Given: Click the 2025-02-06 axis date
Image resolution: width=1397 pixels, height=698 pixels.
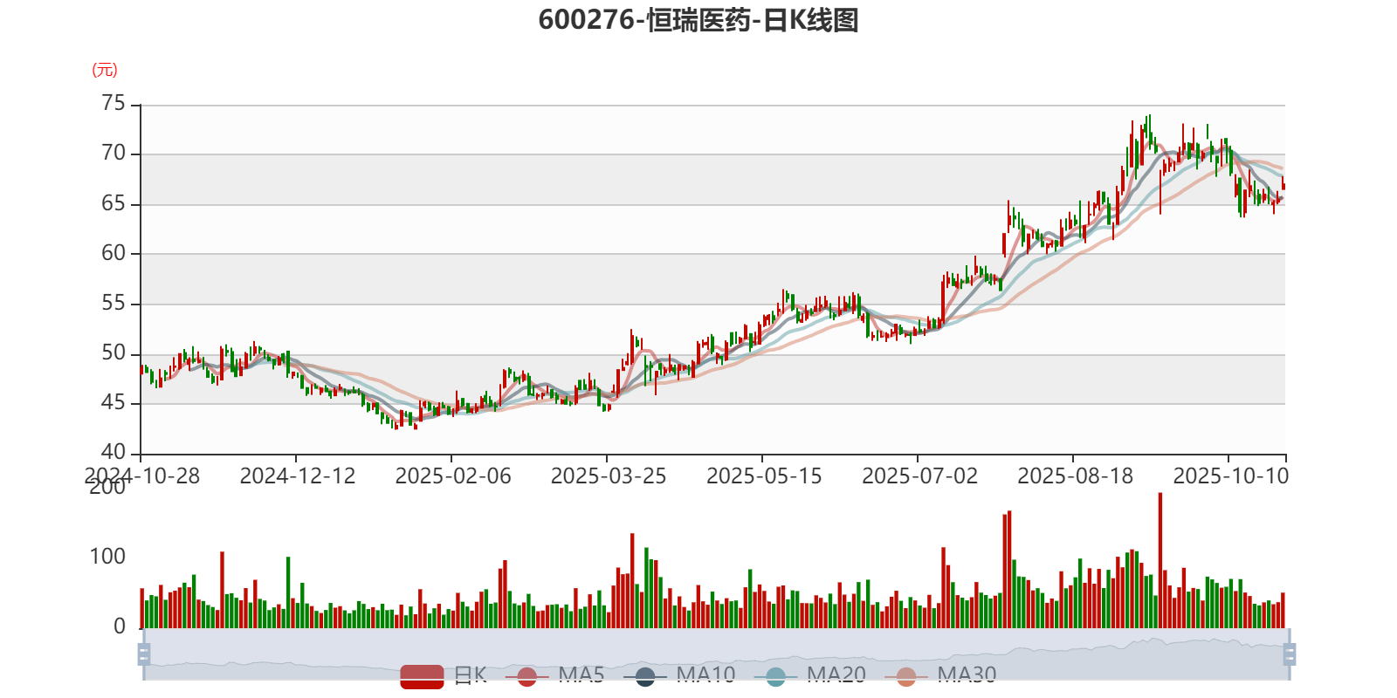Looking at the screenshot, I should coord(453,476).
